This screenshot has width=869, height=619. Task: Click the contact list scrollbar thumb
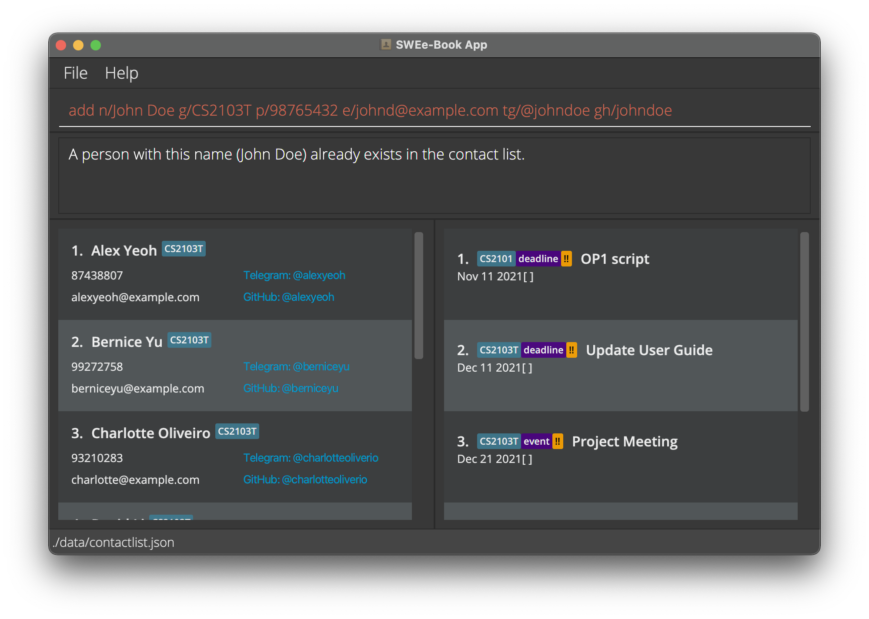pos(419,296)
